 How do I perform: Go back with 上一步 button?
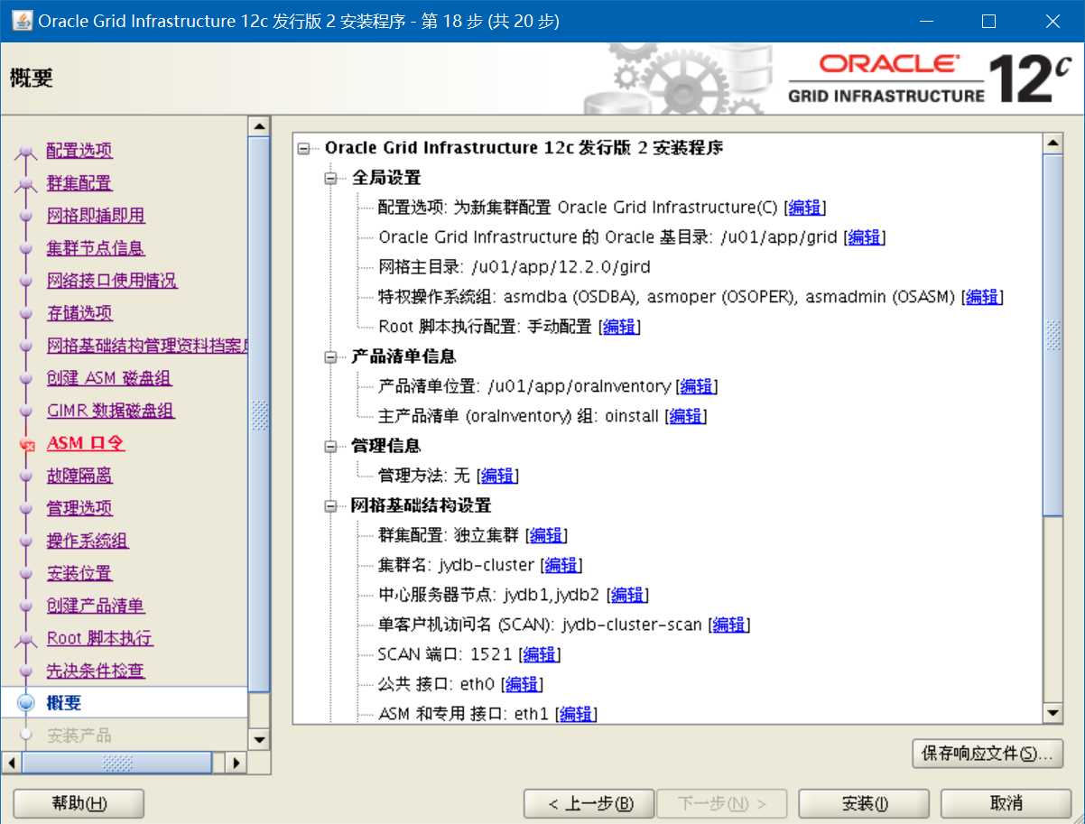pos(590,803)
